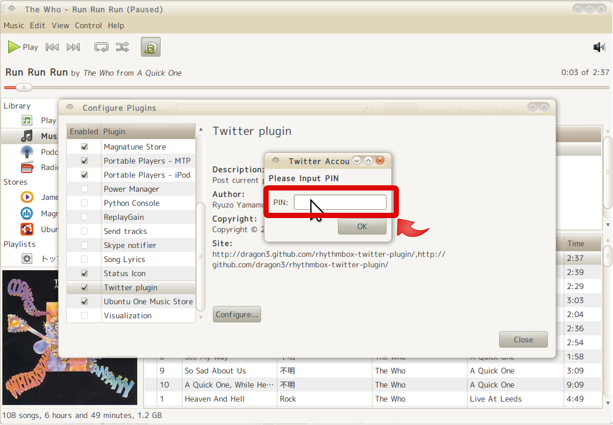This screenshot has height=425, width=613.
Task: Enable the Visualization plugin checkbox
Action: 84,315
